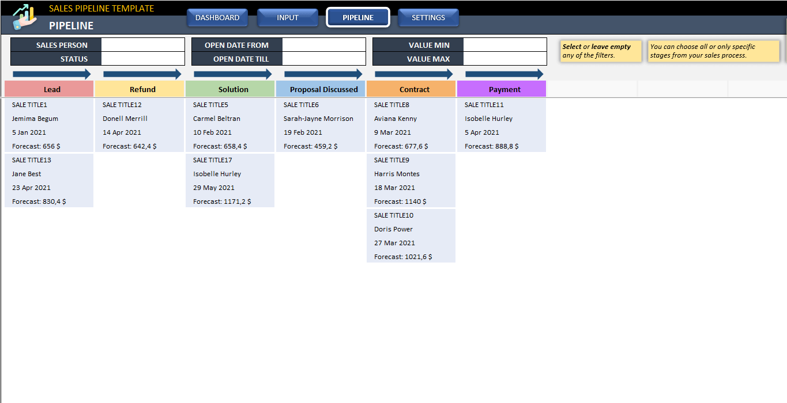Screen dimensions: 787x403
Task: Click the arrow above the Refund stage
Action: [142, 74]
